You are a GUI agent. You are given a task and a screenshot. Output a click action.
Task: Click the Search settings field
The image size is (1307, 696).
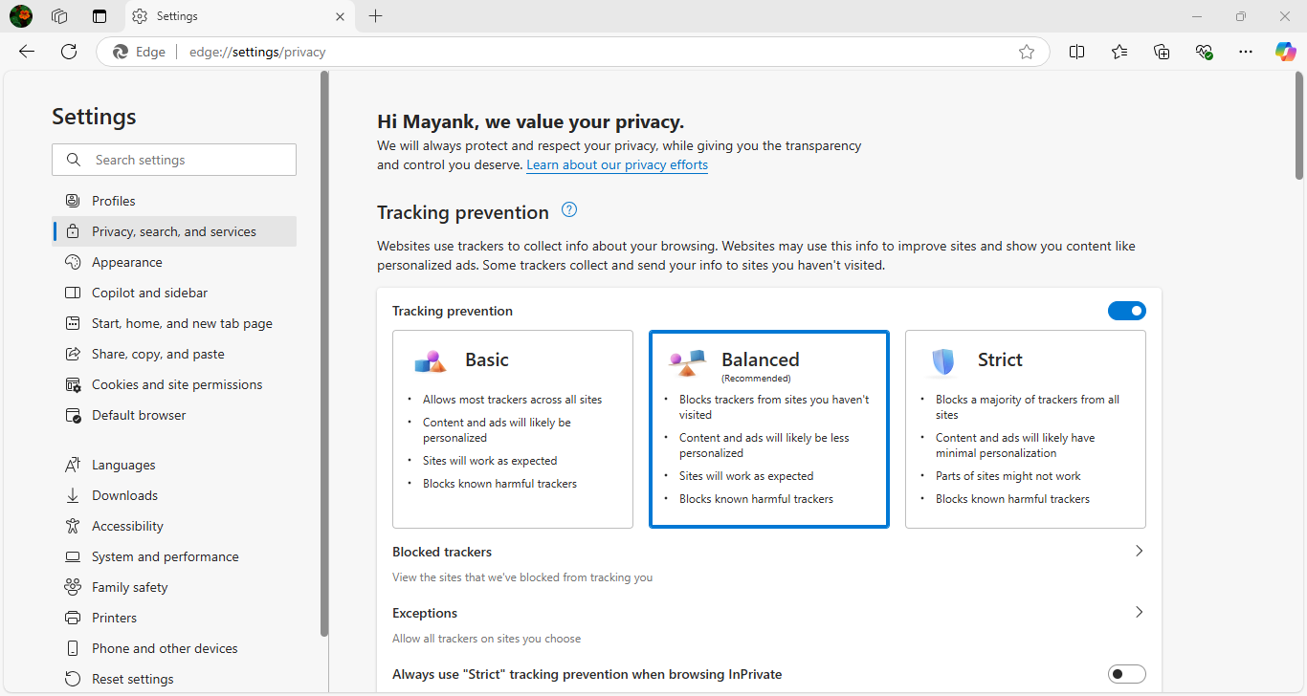pos(173,159)
